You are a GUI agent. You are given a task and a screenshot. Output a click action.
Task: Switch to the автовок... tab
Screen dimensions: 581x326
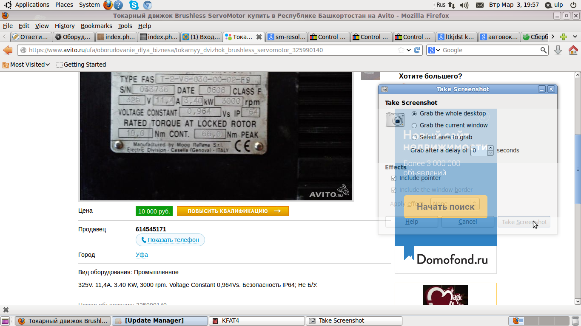(x=499, y=37)
